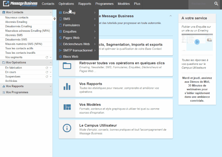
Task: Click the Pages Web globe icon
Action: [x=60, y=38]
